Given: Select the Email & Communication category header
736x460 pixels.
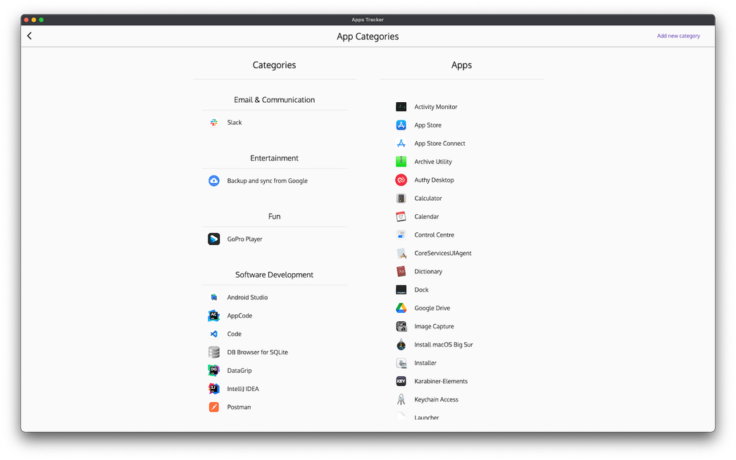Looking at the screenshot, I should (274, 100).
